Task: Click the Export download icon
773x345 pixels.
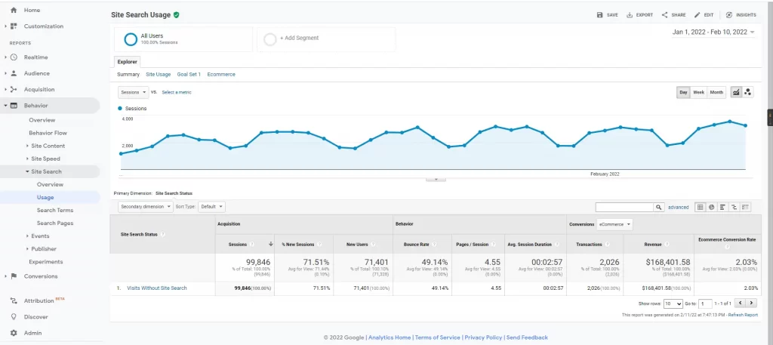Action: click(630, 14)
